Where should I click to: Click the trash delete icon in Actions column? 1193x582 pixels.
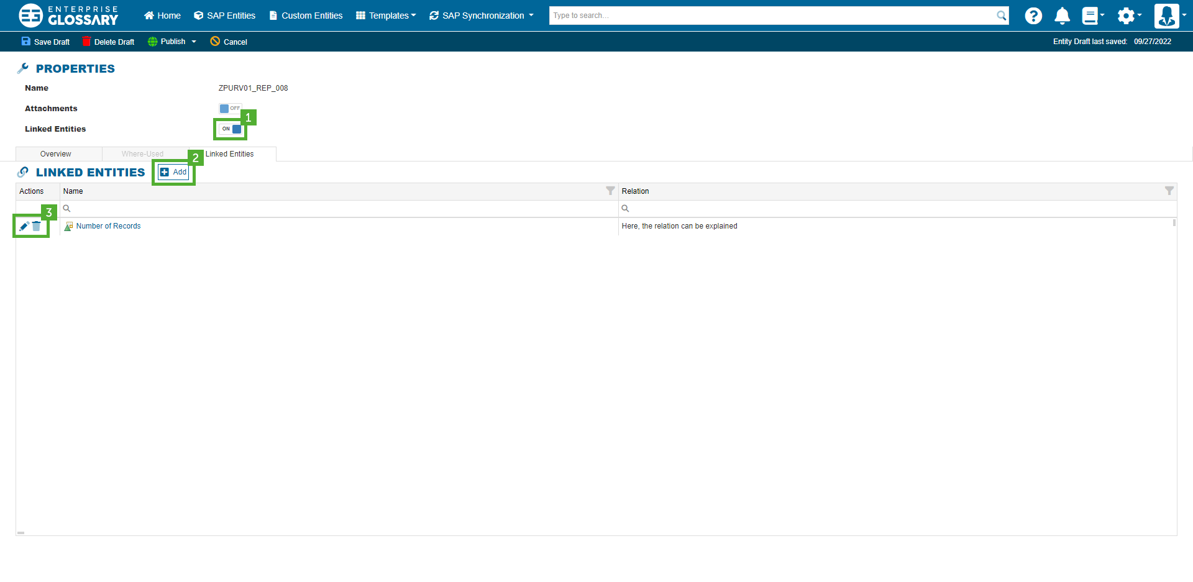click(37, 227)
